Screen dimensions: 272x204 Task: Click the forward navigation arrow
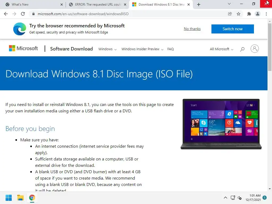pos(14,14)
